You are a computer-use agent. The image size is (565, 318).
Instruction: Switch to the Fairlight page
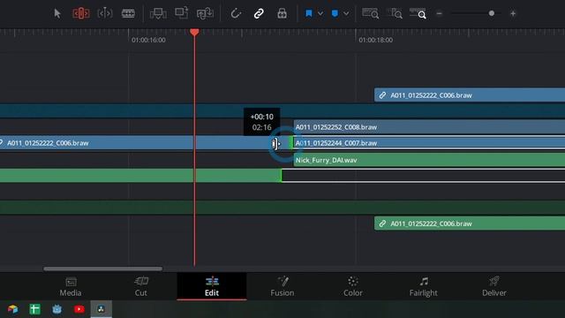point(424,286)
